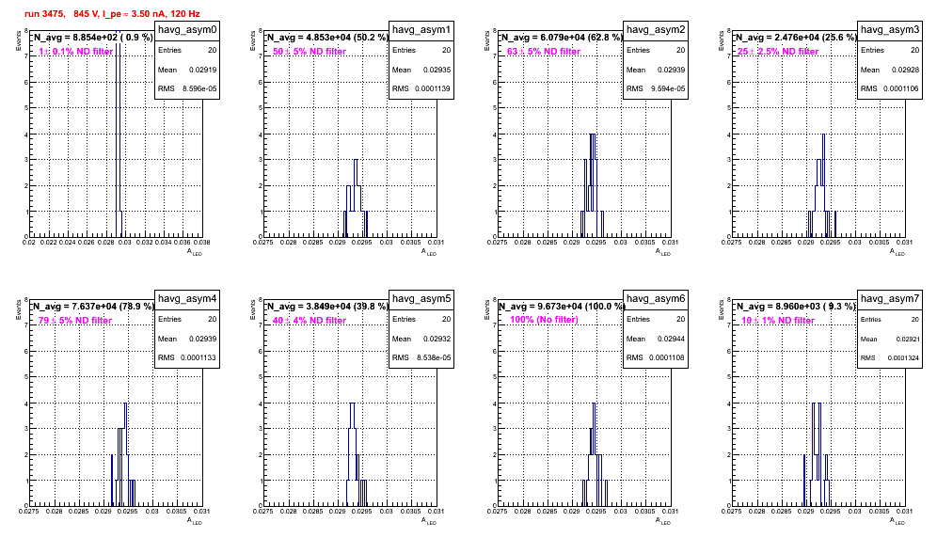Click the N_avg = 9.673e+04 label
Viewport: 937px width, 538px height.
pos(562,307)
